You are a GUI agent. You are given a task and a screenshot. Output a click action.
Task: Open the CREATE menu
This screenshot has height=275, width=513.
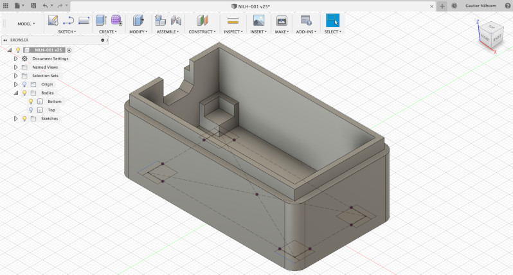[107, 31]
